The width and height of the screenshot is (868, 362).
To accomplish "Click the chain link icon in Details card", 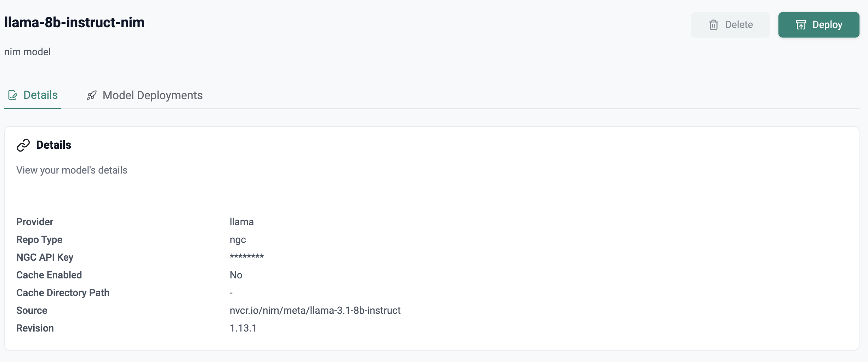I will (x=23, y=145).
